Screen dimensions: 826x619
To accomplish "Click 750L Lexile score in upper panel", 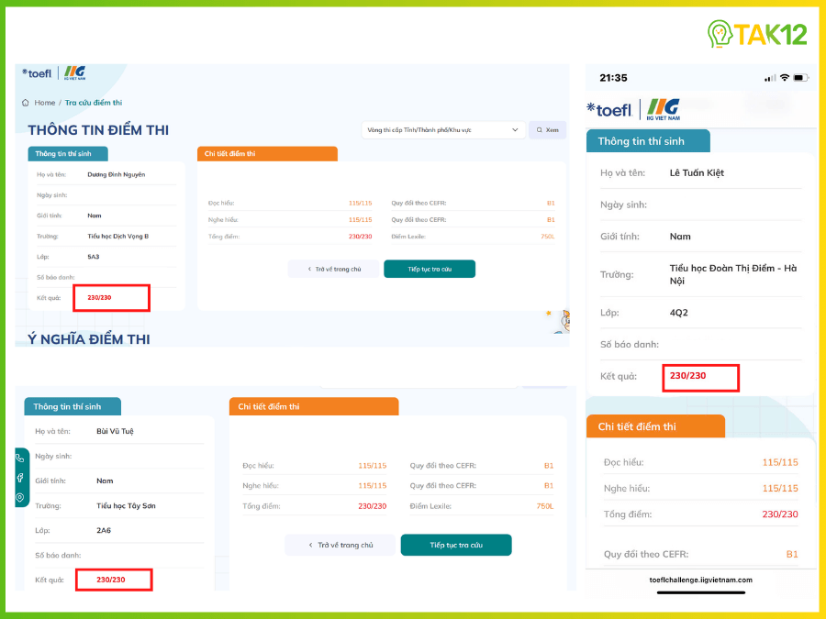I will [547, 237].
